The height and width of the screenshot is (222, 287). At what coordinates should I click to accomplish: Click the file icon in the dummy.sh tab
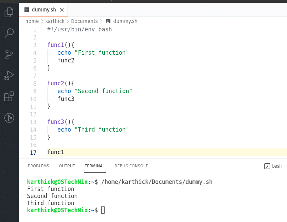click(x=26, y=10)
